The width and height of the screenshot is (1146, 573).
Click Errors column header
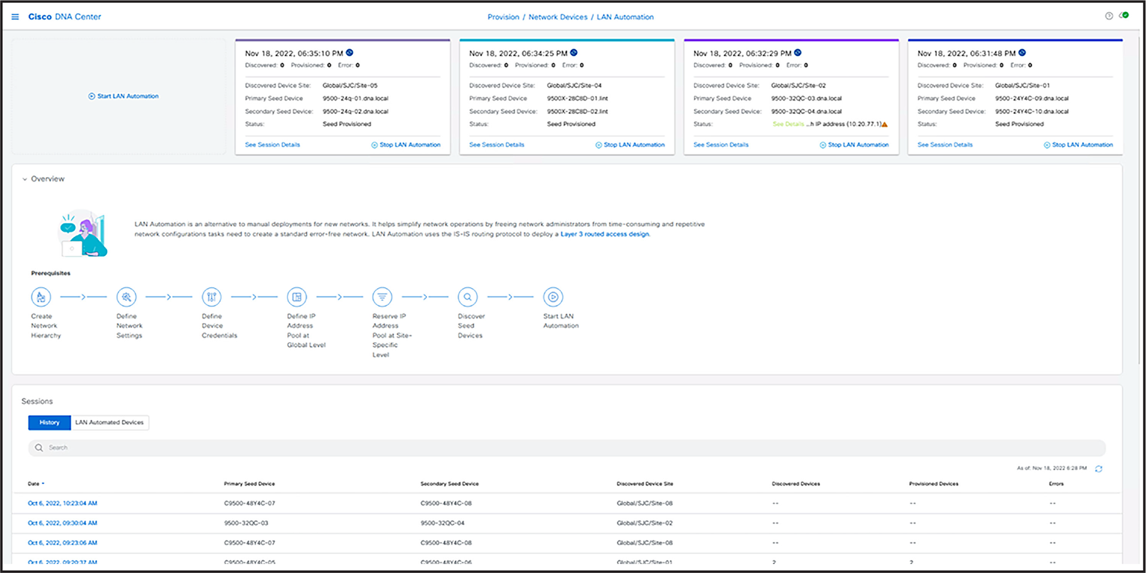pos(1056,484)
